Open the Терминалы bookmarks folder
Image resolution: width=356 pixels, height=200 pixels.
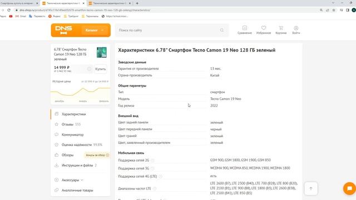point(90,16)
